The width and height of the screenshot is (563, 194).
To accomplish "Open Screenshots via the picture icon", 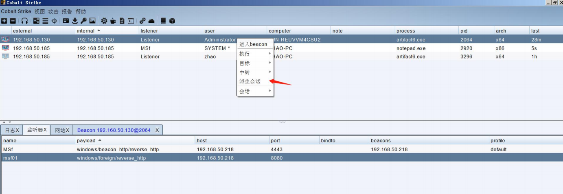I will pyautogui.click(x=92, y=21).
